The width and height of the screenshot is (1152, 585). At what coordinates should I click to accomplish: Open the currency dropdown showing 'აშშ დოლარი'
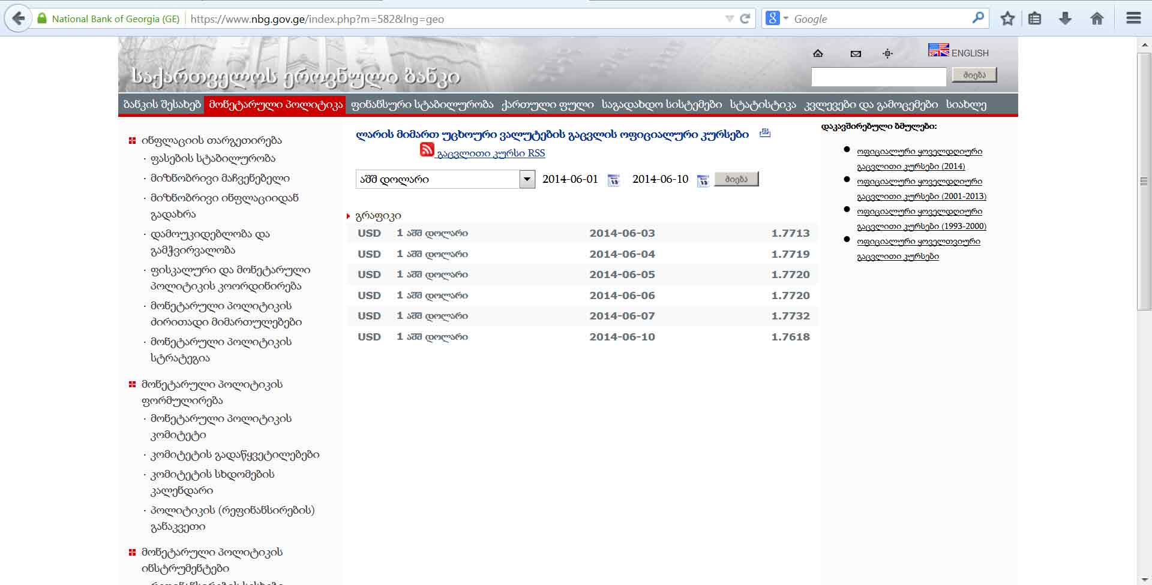[x=445, y=179]
